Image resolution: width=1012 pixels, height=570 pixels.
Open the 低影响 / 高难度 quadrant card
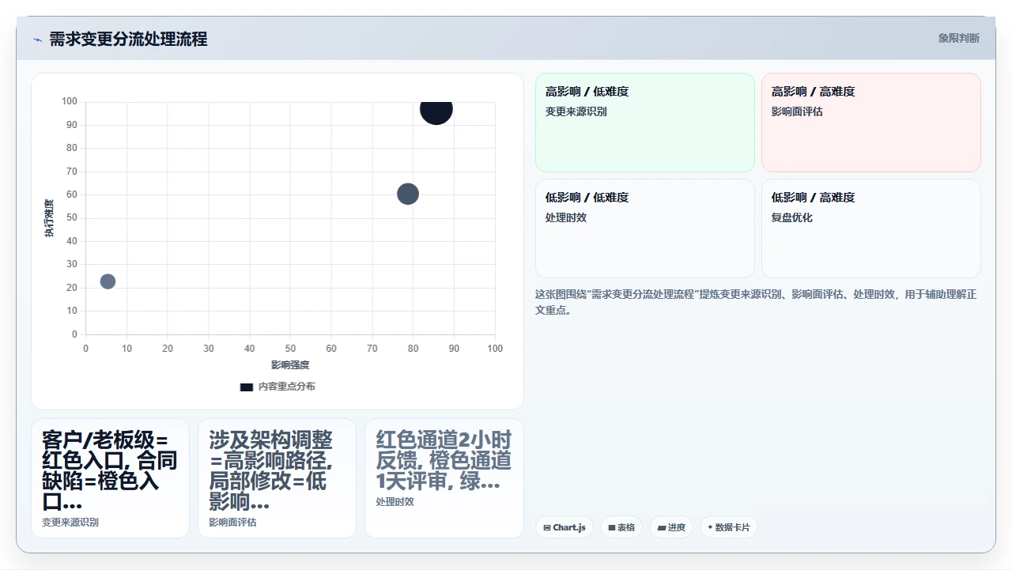click(x=871, y=228)
